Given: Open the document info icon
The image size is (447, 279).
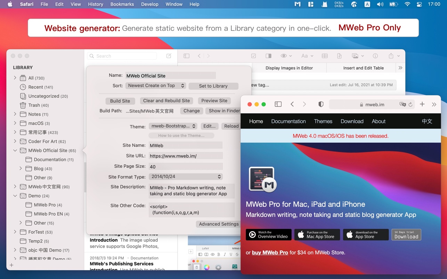Looking at the screenshot, I should pos(375,56).
